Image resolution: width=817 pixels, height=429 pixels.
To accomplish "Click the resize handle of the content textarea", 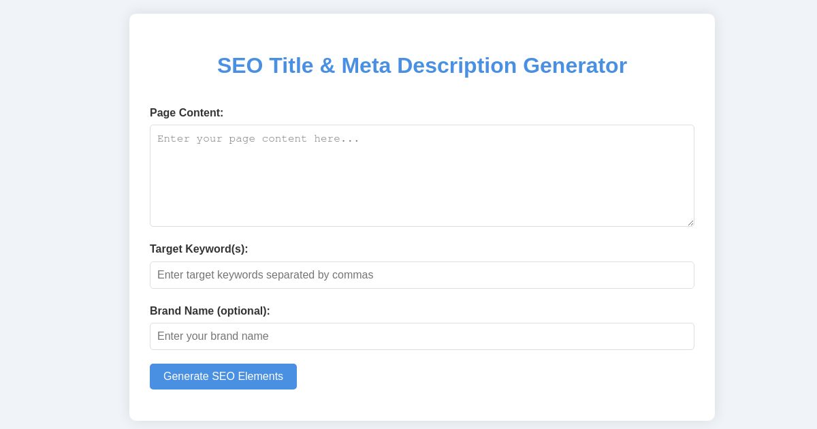I will (690, 223).
